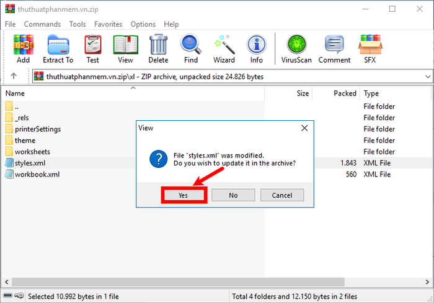Sort by the Packed column header
The height and width of the screenshot is (303, 434).
pos(336,94)
